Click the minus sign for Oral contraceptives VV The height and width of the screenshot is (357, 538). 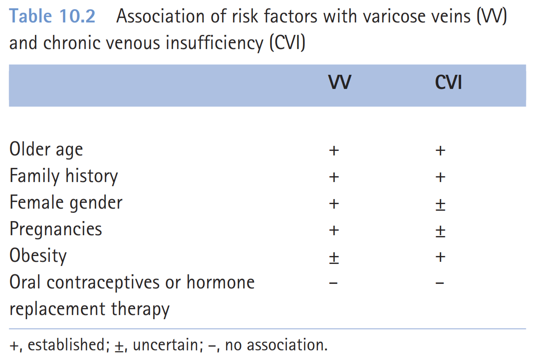pos(333,283)
